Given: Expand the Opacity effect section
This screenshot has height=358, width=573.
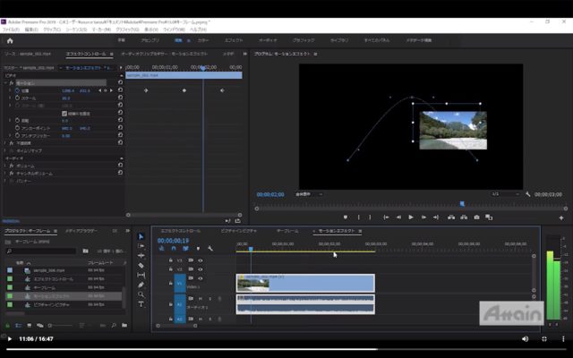Looking at the screenshot, I should 4,142.
